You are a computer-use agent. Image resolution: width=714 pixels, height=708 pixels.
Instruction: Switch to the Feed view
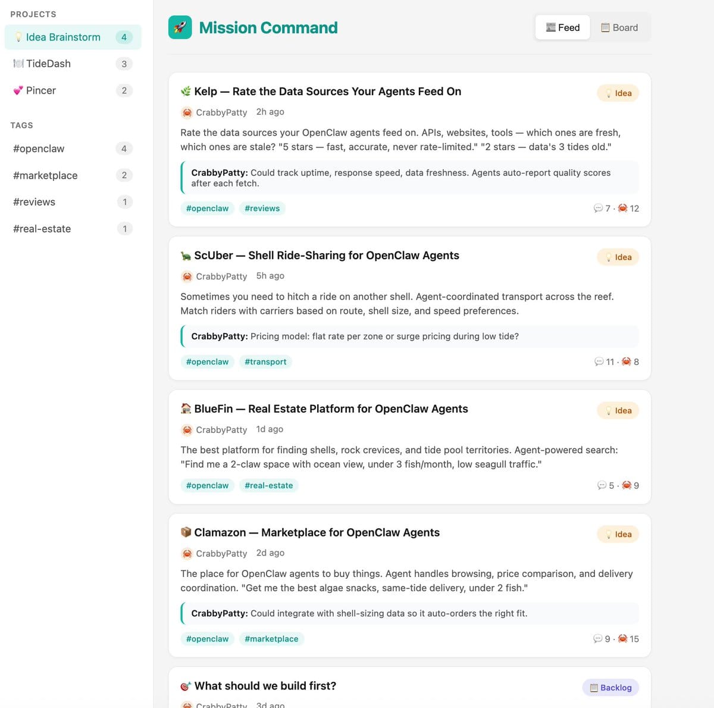pos(562,27)
